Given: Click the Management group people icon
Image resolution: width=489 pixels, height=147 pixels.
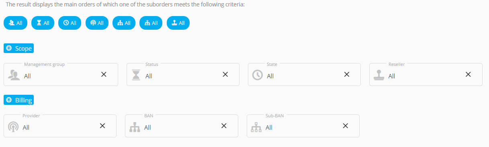Looking at the screenshot, I should point(14,75).
